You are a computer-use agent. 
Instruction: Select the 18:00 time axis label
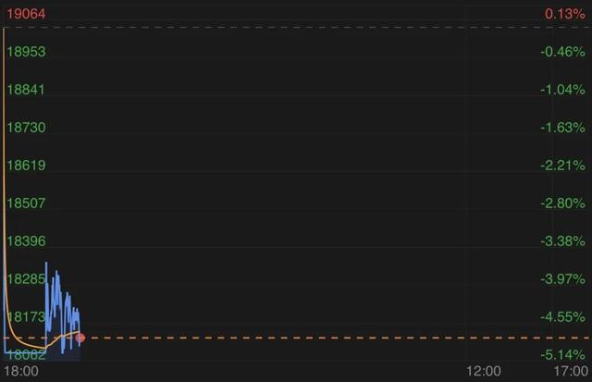(21, 371)
